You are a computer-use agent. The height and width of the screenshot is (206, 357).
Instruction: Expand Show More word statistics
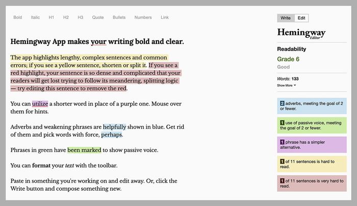click(x=287, y=85)
